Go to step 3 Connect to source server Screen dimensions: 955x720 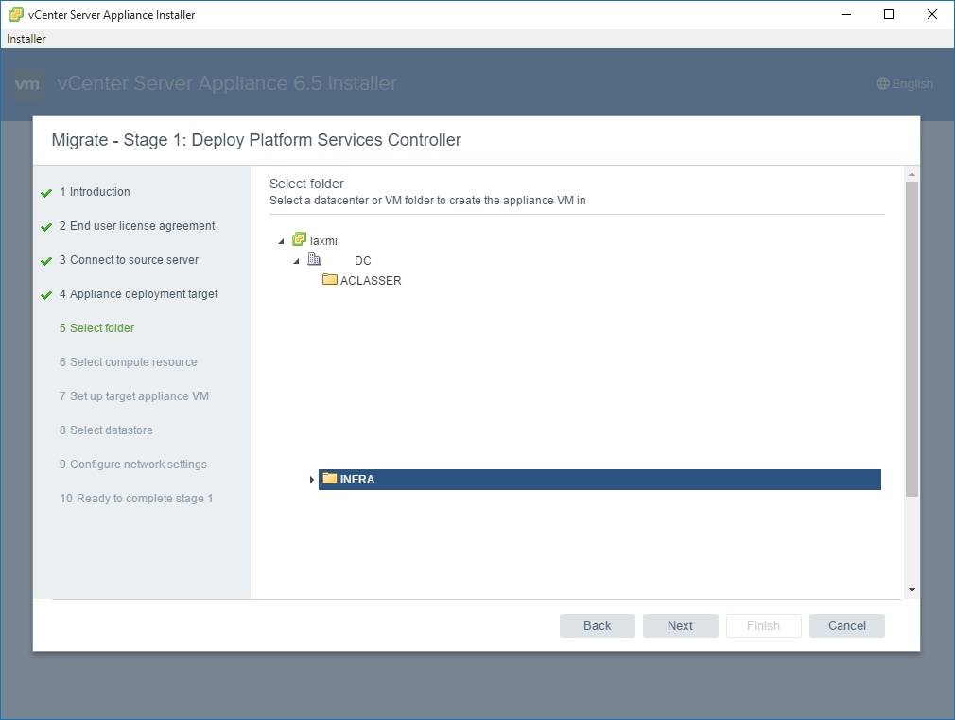tap(130, 260)
